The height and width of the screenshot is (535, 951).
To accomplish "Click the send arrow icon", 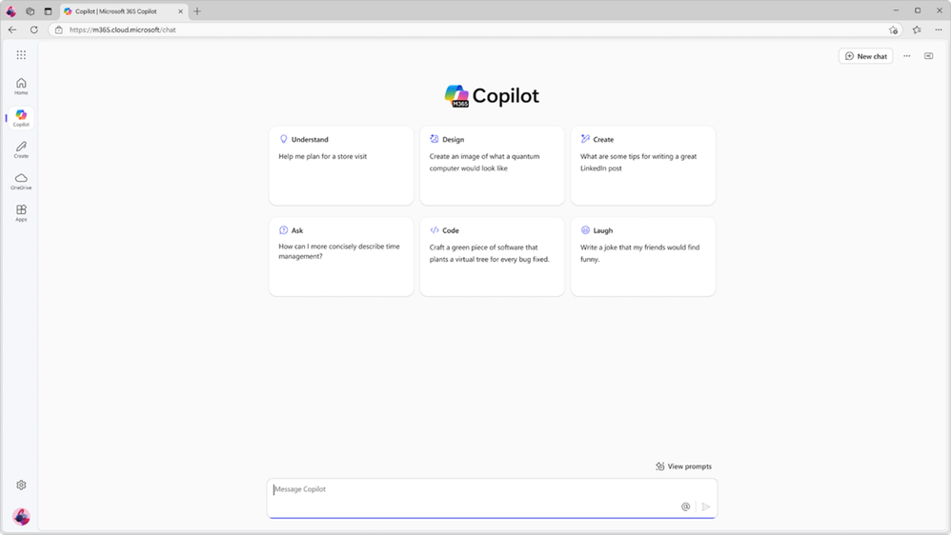I will 705,506.
